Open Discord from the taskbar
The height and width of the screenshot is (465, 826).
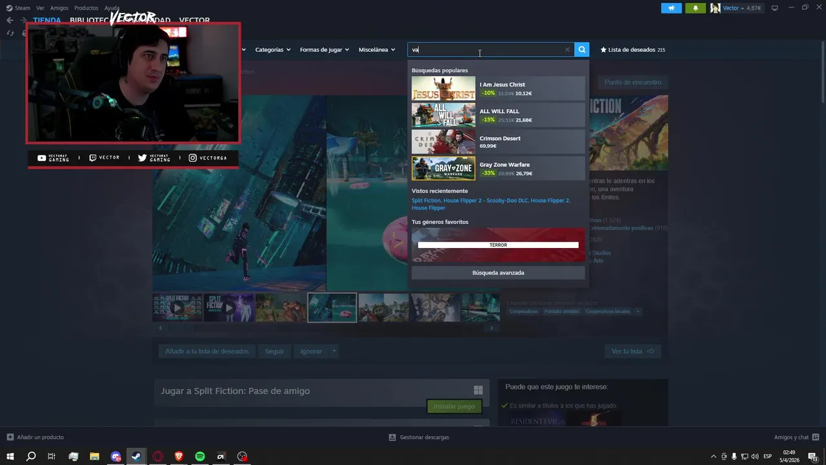click(116, 456)
